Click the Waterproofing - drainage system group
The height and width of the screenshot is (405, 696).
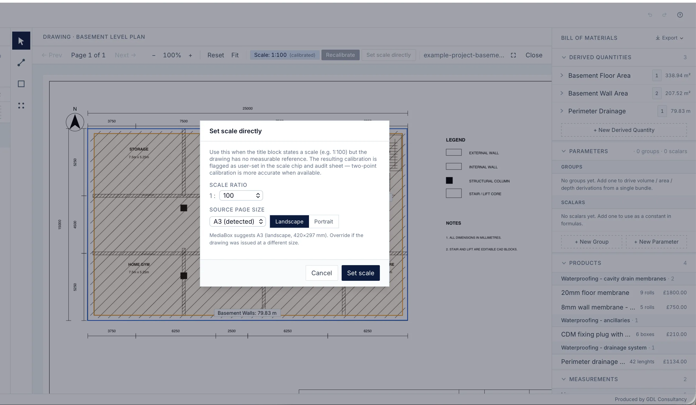pyautogui.click(x=624, y=348)
